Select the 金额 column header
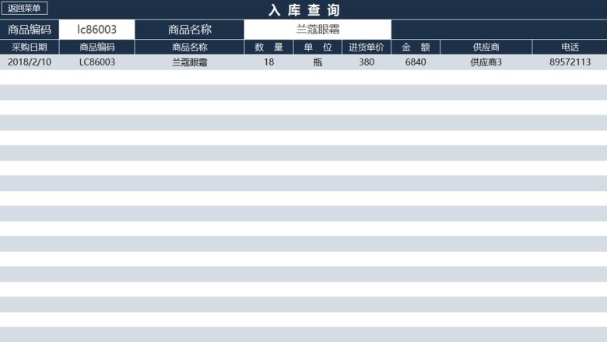The image size is (607, 342). click(x=416, y=47)
